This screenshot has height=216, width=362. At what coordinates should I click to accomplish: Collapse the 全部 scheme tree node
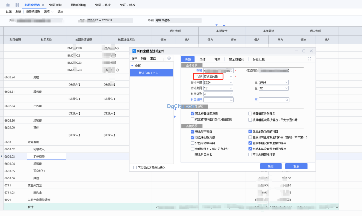(x=132, y=66)
